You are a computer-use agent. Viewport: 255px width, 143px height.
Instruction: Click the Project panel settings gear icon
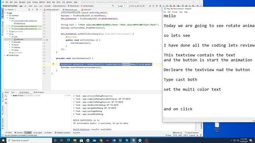point(37,10)
